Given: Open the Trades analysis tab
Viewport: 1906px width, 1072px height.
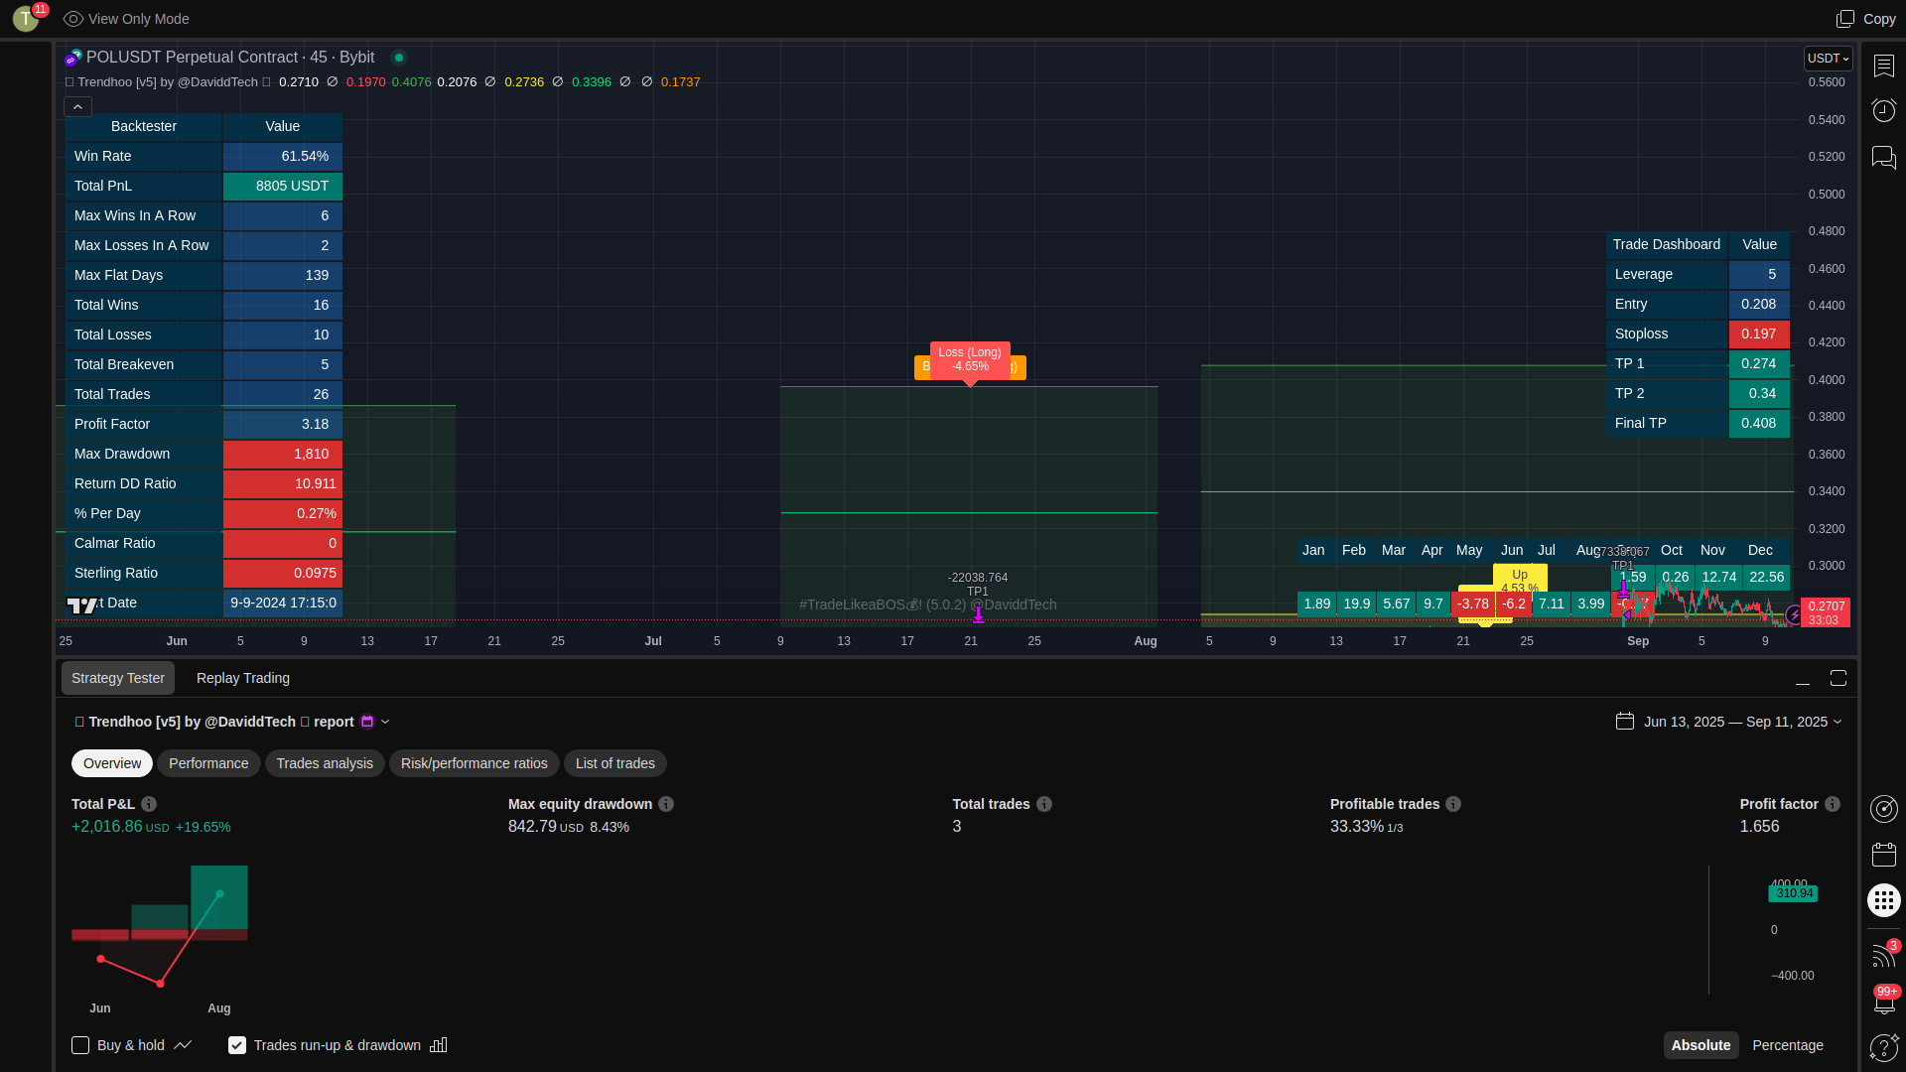Looking at the screenshot, I should tap(325, 763).
